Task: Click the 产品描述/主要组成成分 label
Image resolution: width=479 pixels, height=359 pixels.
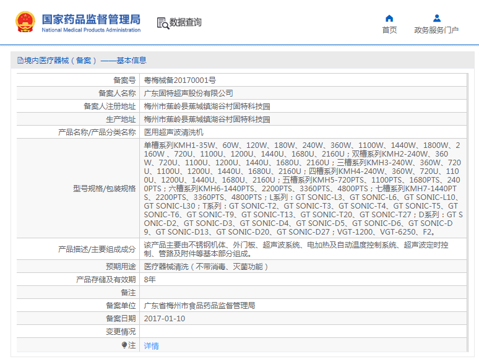Action: click(97, 249)
